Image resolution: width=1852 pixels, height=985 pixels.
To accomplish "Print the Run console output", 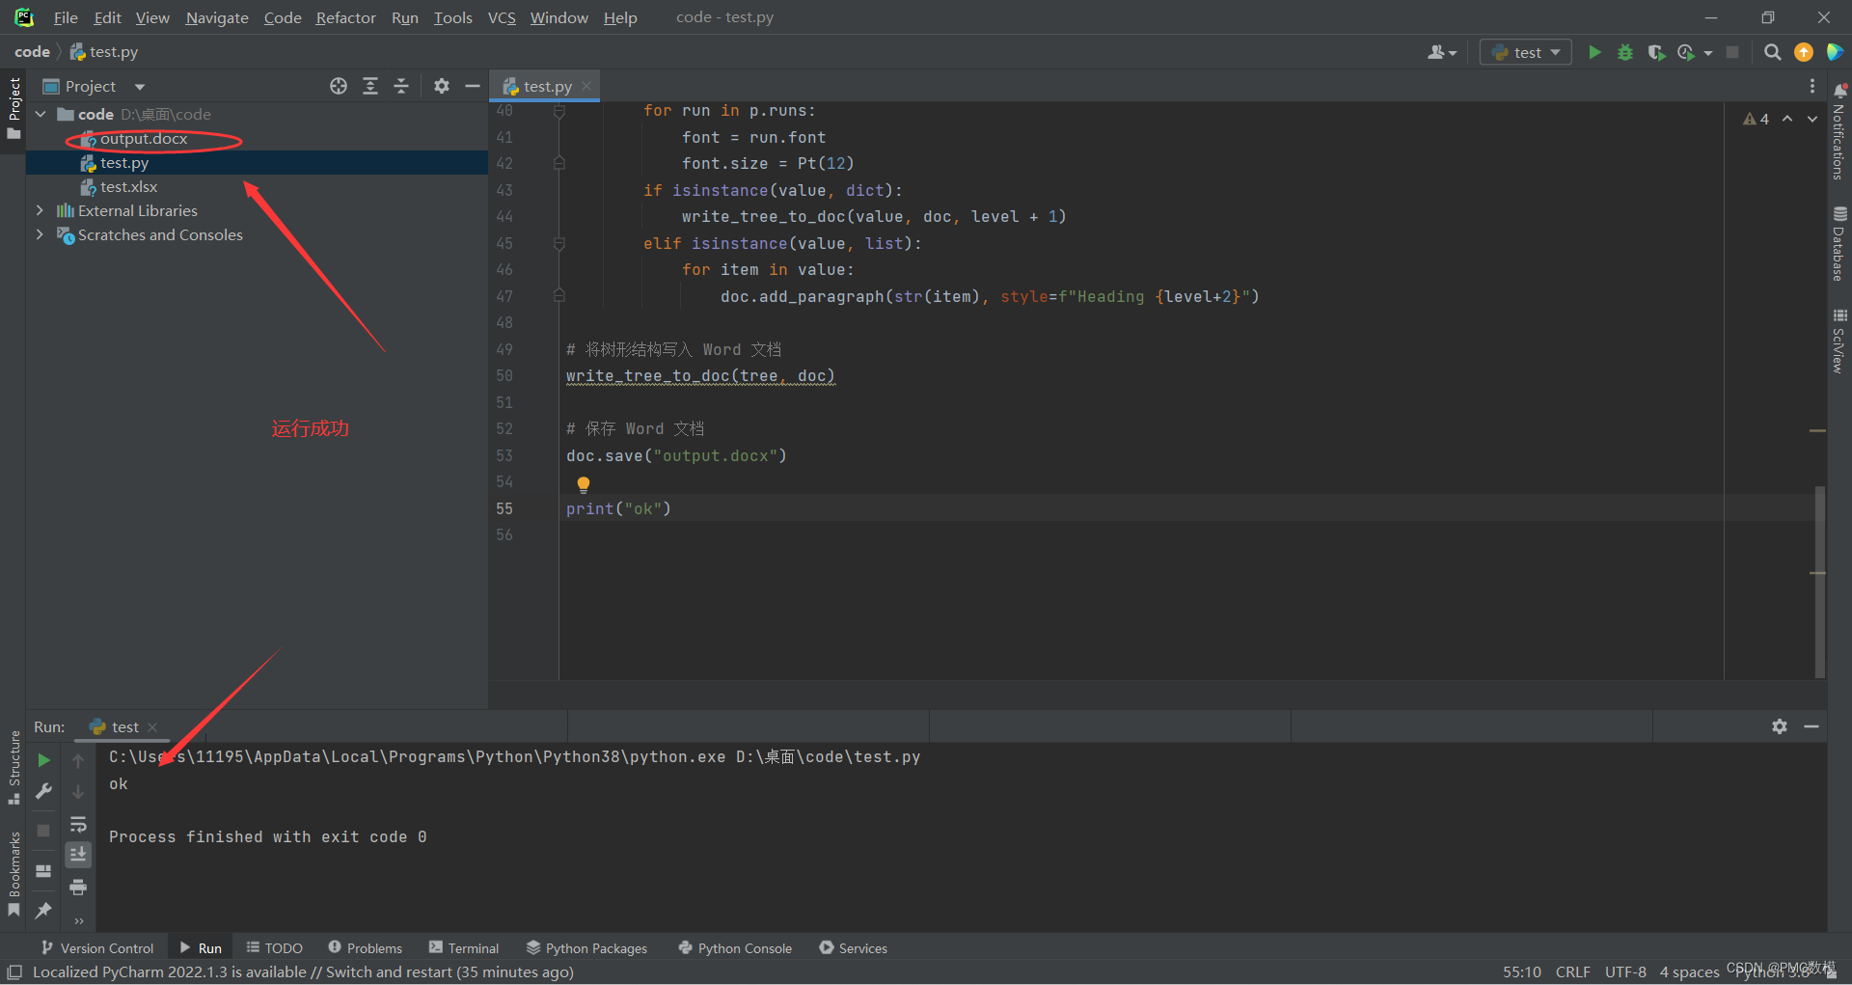I will coord(78,887).
